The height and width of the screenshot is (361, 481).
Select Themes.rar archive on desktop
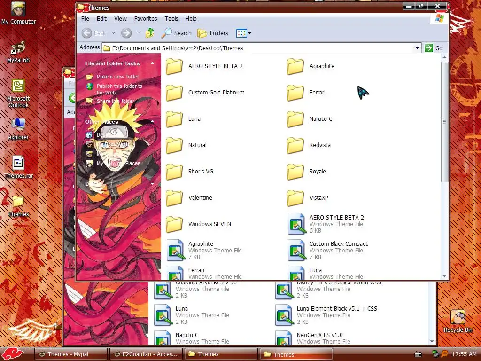point(18,167)
